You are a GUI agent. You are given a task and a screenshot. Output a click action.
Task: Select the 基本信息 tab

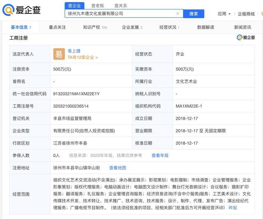(21, 27)
